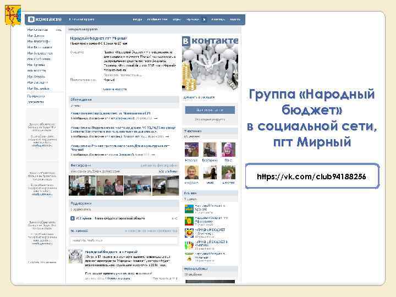Open 'Мои Ответы' in left sidebar
This screenshot has height=297, width=396.
36,76
